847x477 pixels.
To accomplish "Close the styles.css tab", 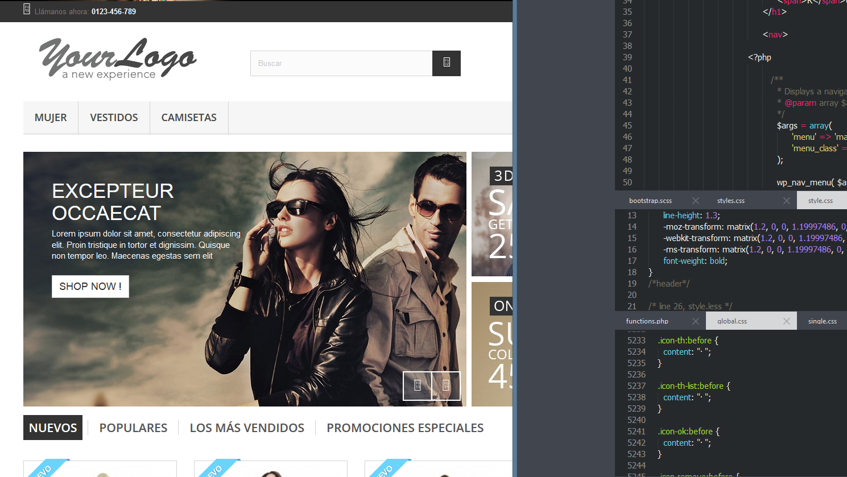I will tap(787, 201).
